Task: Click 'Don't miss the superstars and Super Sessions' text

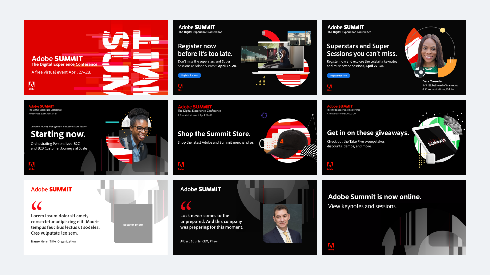Action: click(207, 64)
